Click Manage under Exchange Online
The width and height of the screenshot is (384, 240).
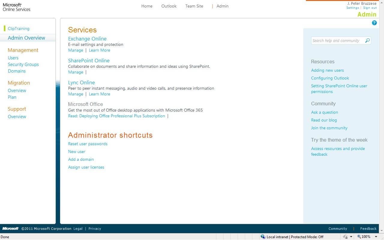coord(76,50)
